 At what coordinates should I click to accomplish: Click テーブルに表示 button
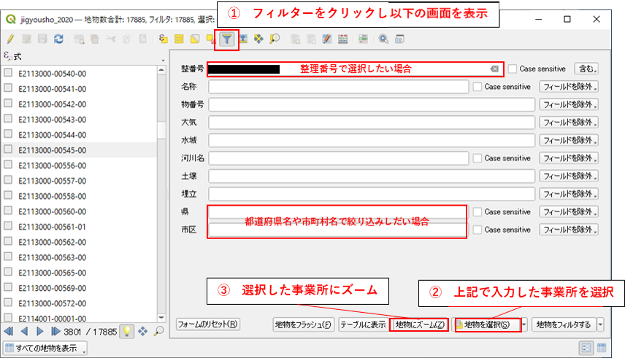click(x=363, y=325)
